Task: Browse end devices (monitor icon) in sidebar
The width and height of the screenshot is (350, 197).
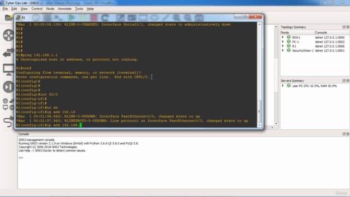Action: (x=9, y=69)
